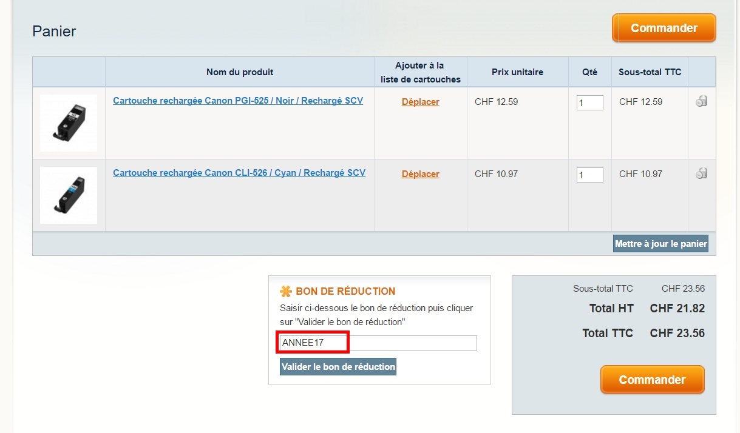Open the Canon PGI-525 Noir product link
This screenshot has height=433, width=740.
pos(238,101)
